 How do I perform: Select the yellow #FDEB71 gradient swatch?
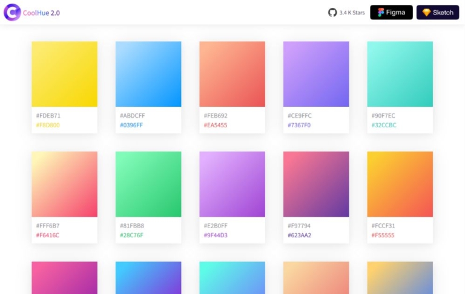[x=64, y=74]
